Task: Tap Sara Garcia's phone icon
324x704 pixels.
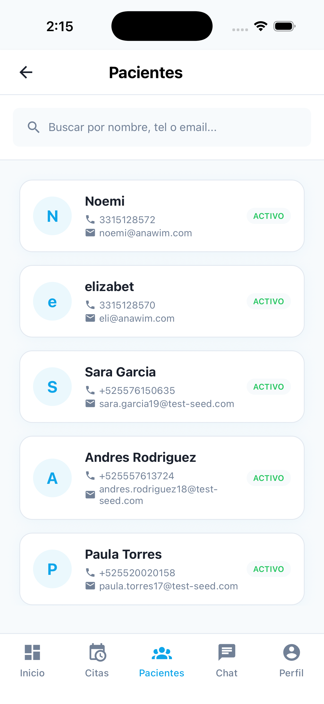Action: click(x=90, y=390)
